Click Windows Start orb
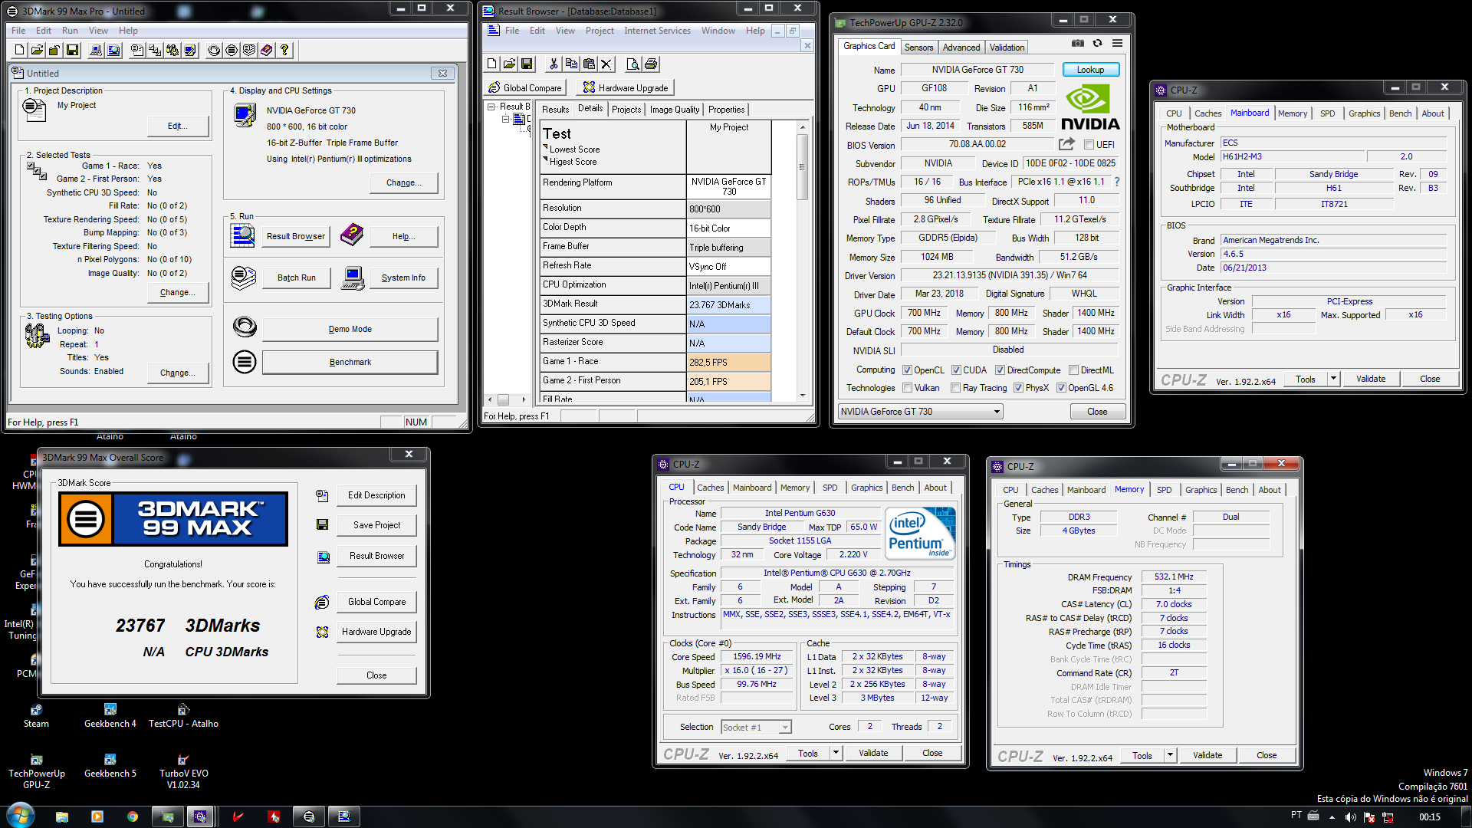Screen dimensions: 1472x828 21,815
